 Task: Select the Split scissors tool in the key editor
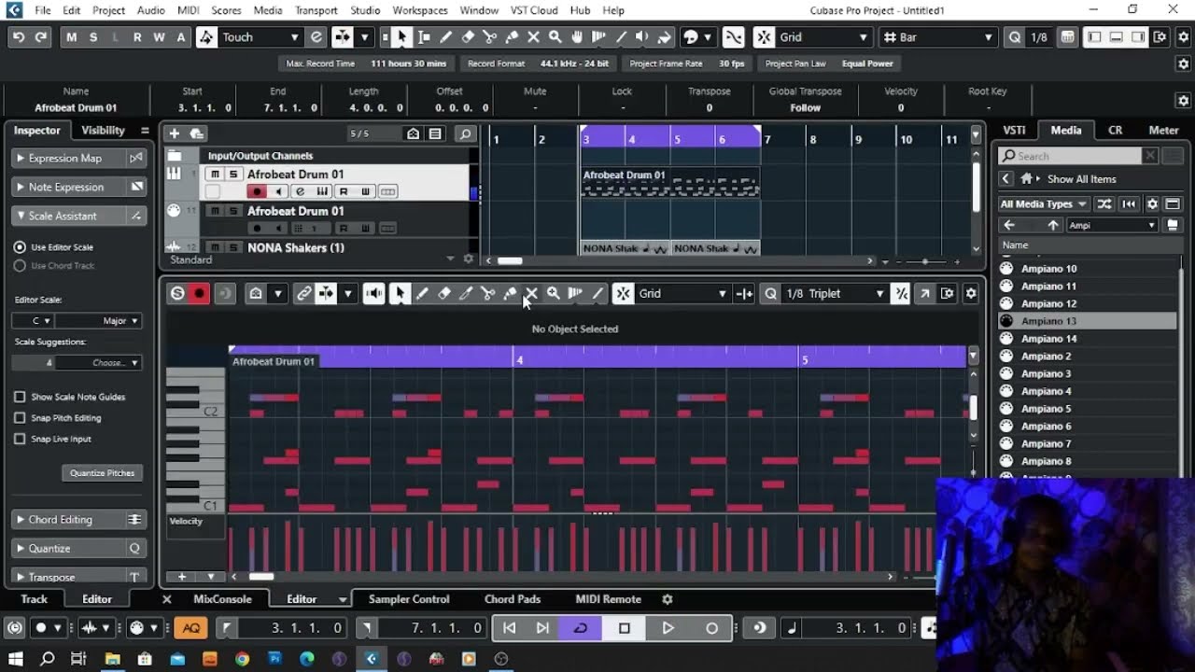487,293
